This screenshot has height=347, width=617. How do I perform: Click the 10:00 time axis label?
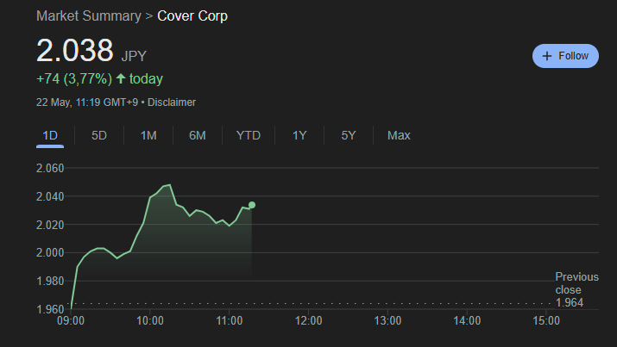pyautogui.click(x=150, y=320)
